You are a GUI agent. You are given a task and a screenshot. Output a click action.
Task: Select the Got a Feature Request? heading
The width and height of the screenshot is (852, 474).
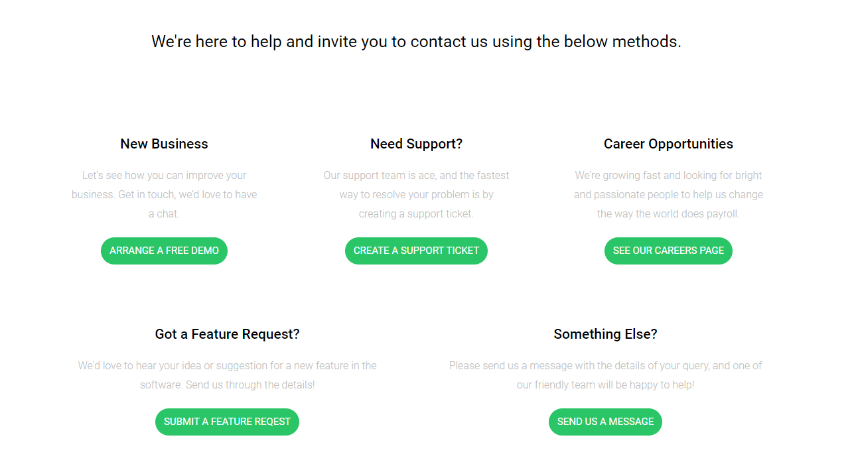227,334
